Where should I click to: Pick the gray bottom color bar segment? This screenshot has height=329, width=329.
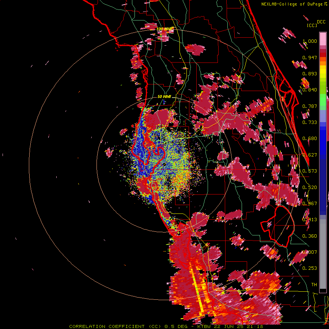pos(323,254)
